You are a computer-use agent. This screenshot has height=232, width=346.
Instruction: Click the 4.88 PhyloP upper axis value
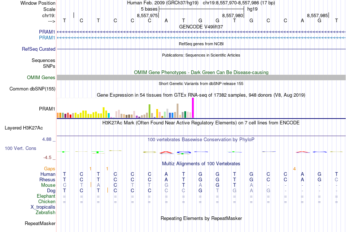pos(47,139)
